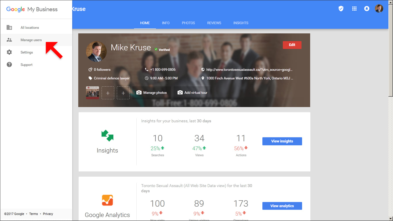Click the ©2017 Google footer text
This screenshot has width=393, height=221.
pos(14,214)
